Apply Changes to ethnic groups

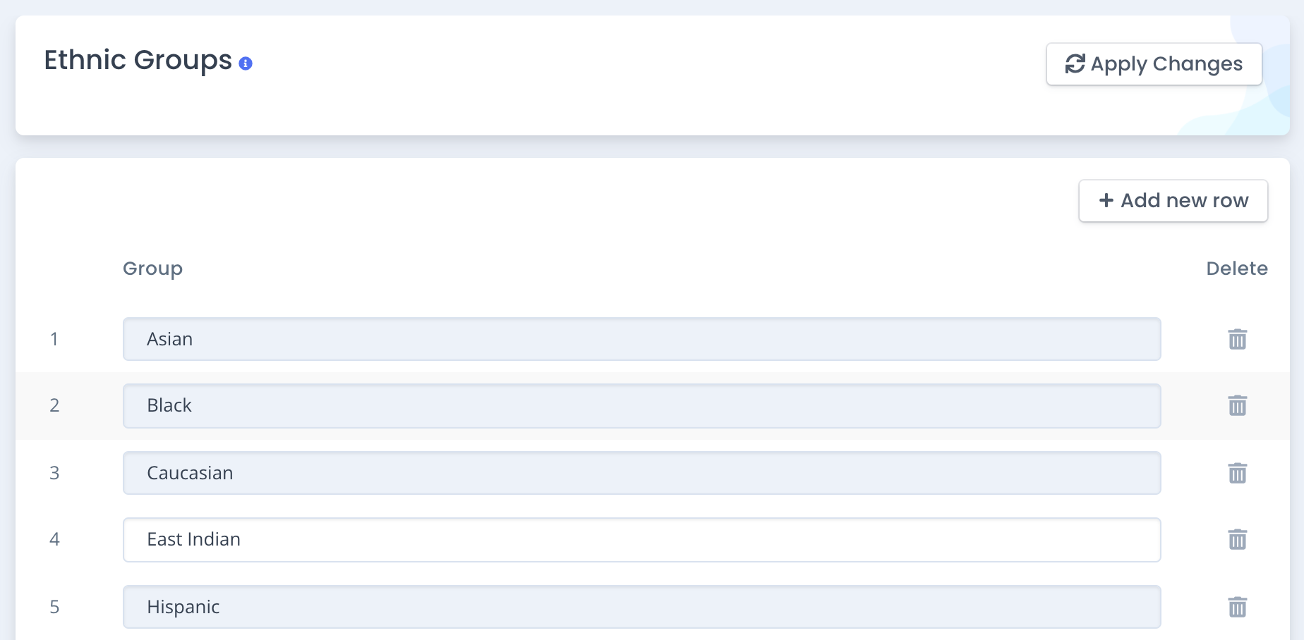tap(1154, 64)
